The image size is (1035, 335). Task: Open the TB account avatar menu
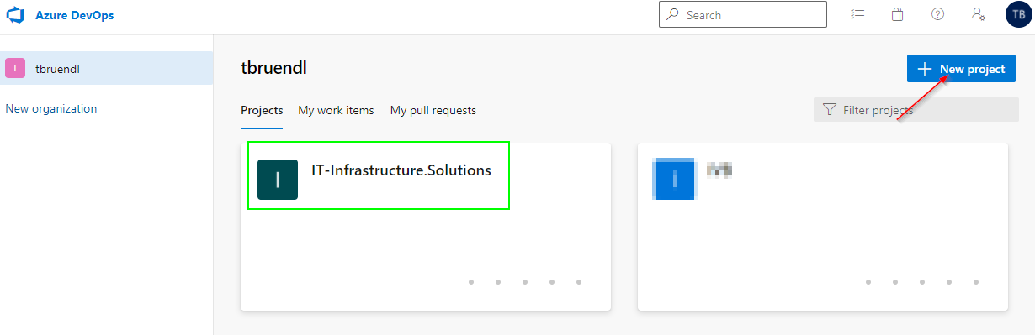pos(1019,14)
